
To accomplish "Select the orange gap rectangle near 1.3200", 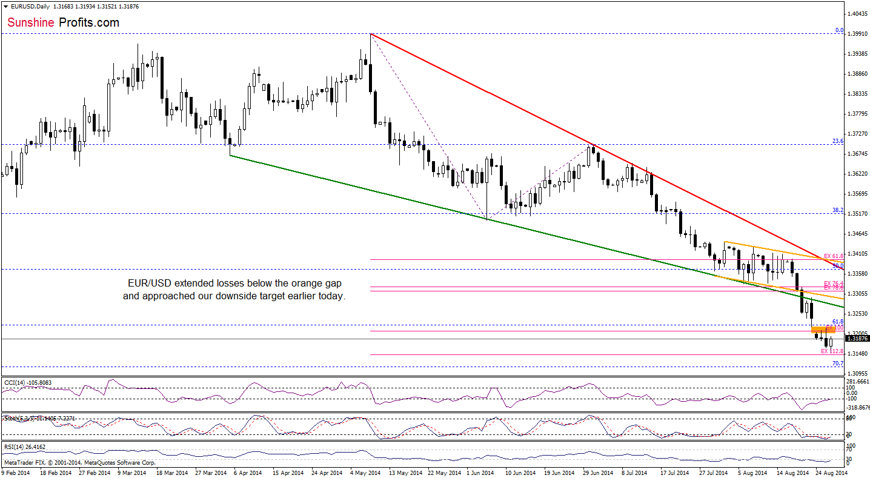I will [x=823, y=329].
